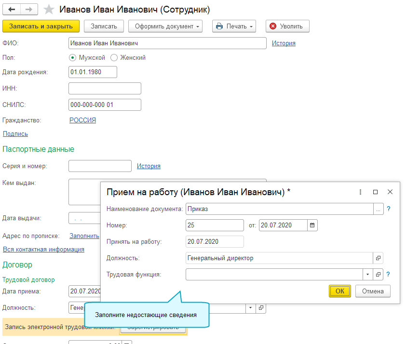Image resolution: width=420 pixels, height=344 pixels.
Task: Confirm dialog with the OK button
Action: (340, 291)
